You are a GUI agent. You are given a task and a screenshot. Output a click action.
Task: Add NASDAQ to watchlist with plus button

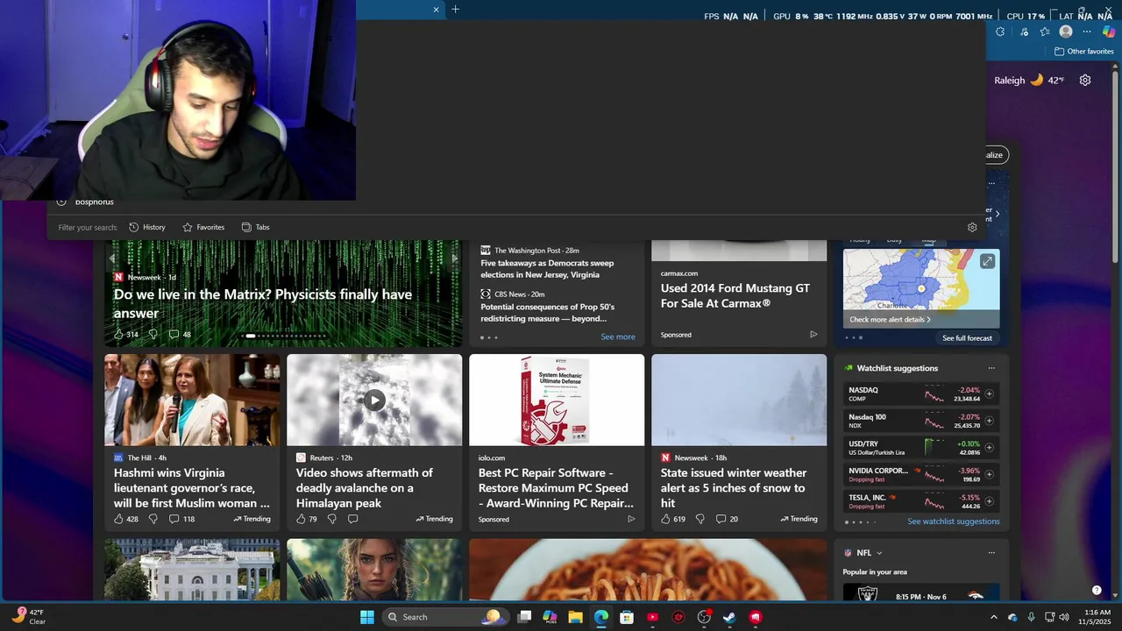pos(989,394)
